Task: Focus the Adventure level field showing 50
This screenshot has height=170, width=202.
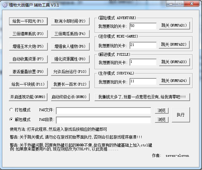Action: (x=143, y=26)
